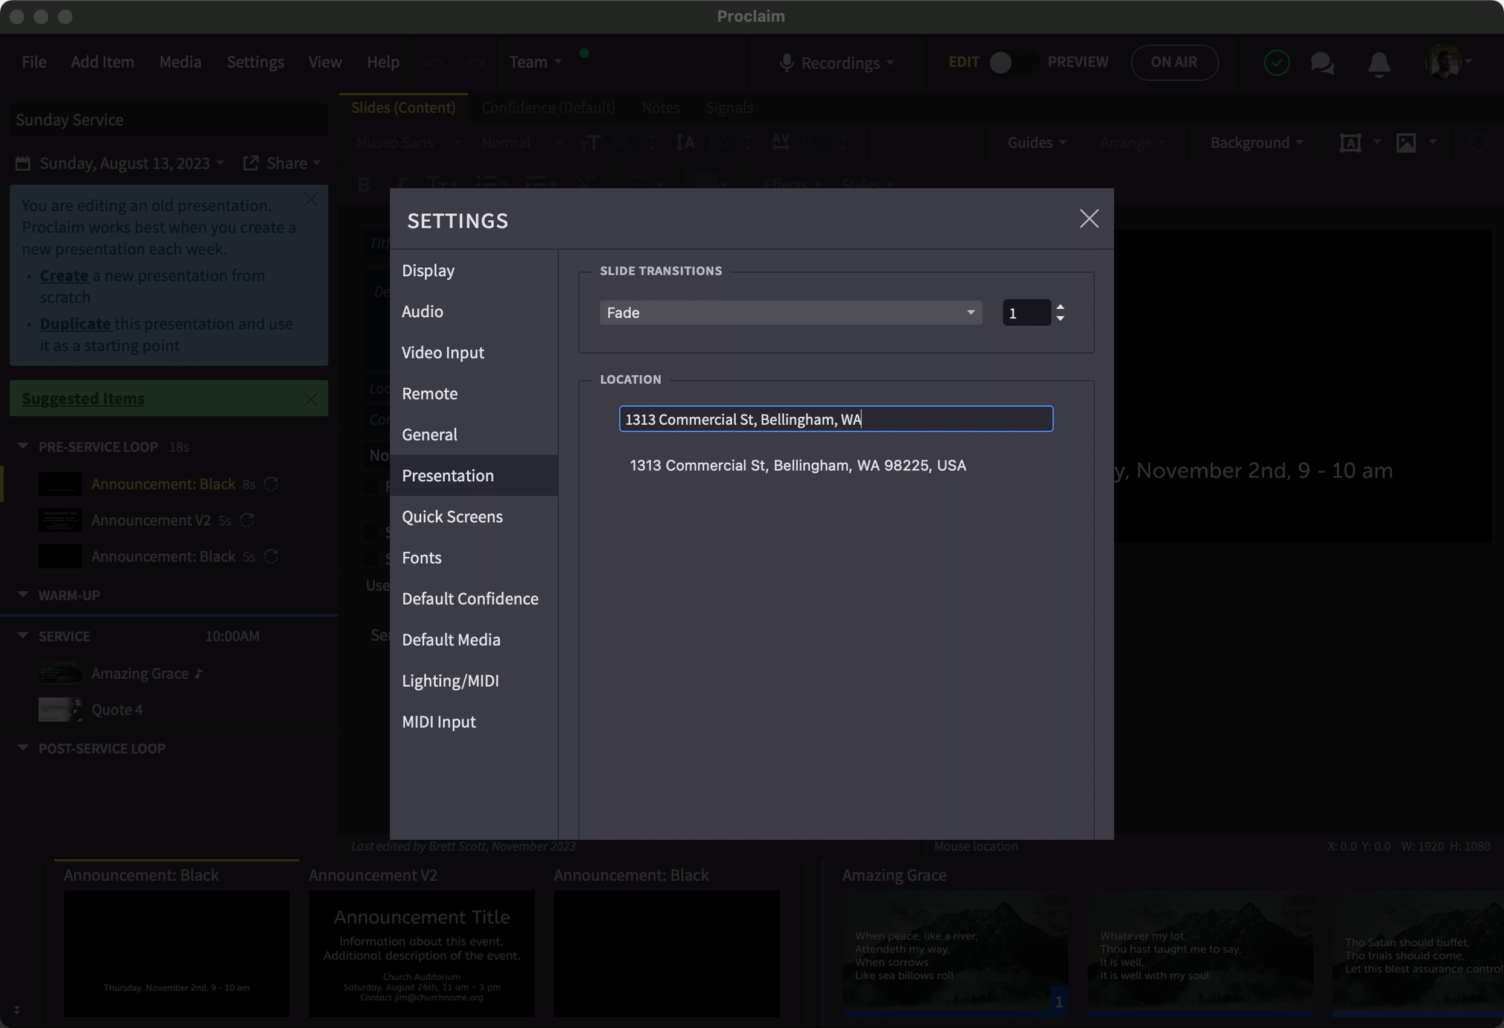Open the File menu

click(x=34, y=62)
